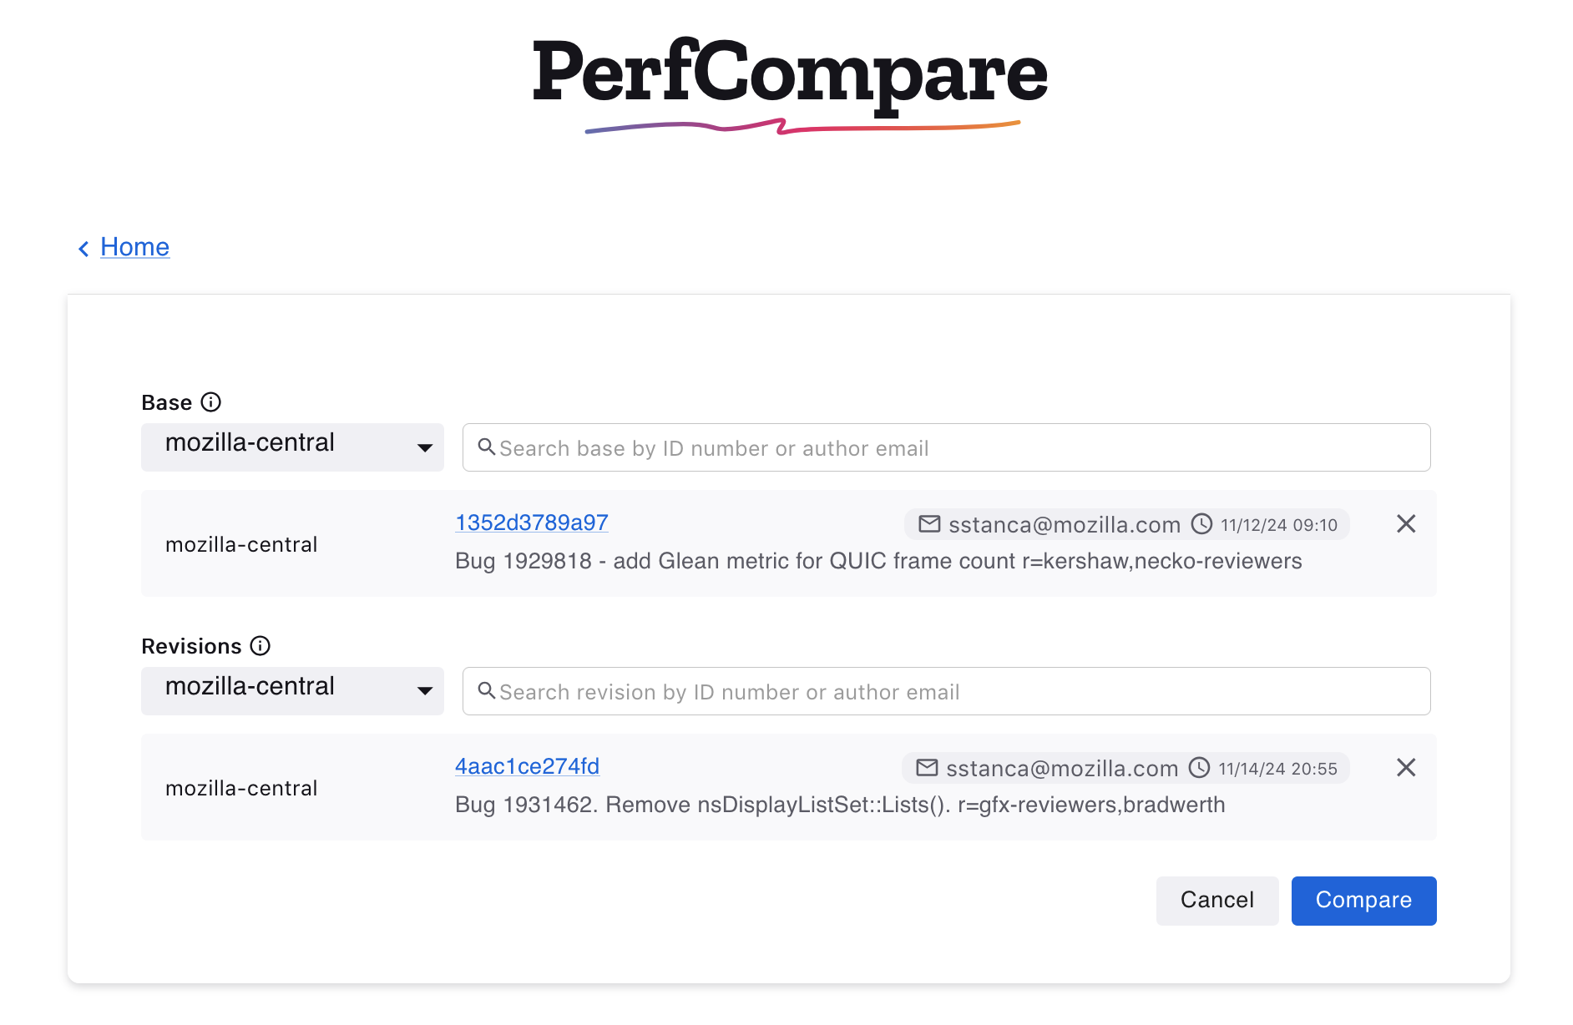The height and width of the screenshot is (1025, 1573).
Task: Click the back chevron beside Home
Action: pyautogui.click(x=83, y=249)
